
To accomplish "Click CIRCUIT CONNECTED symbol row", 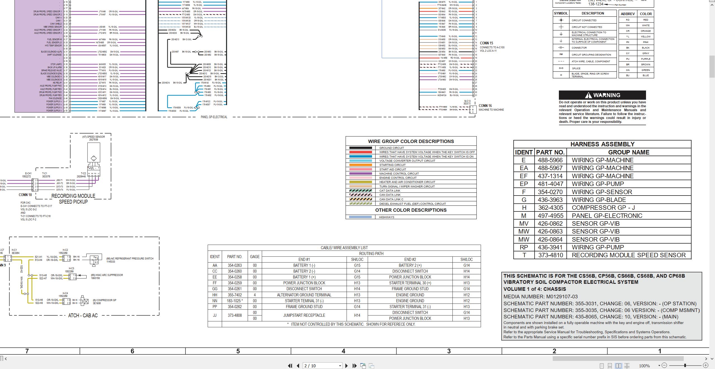I will (585, 20).
